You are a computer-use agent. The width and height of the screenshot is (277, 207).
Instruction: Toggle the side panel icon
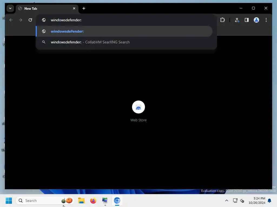(247, 20)
